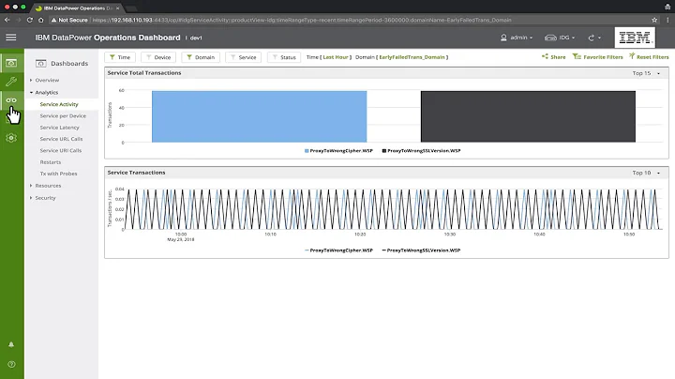Image resolution: width=675 pixels, height=379 pixels.
Task: Open Top 10 dropdown in Service Transactions
Action: tap(646, 173)
